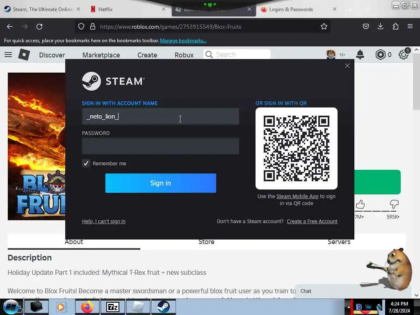Image resolution: width=420 pixels, height=315 pixels.
Task: Click the Blox Fruits game thumbnail
Action: (37, 146)
